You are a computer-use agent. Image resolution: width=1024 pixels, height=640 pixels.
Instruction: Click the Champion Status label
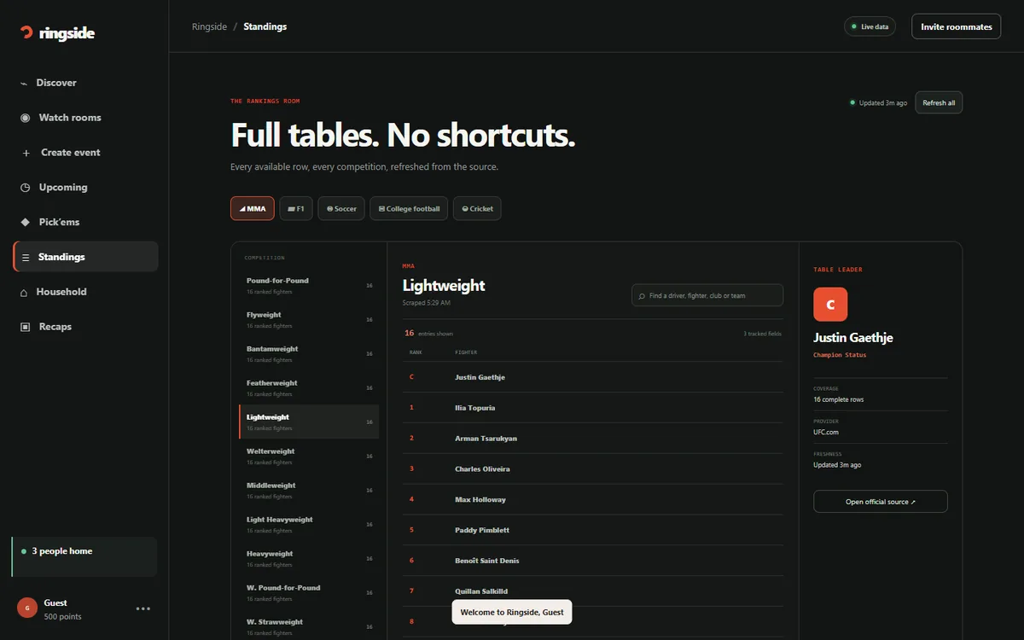(x=840, y=355)
